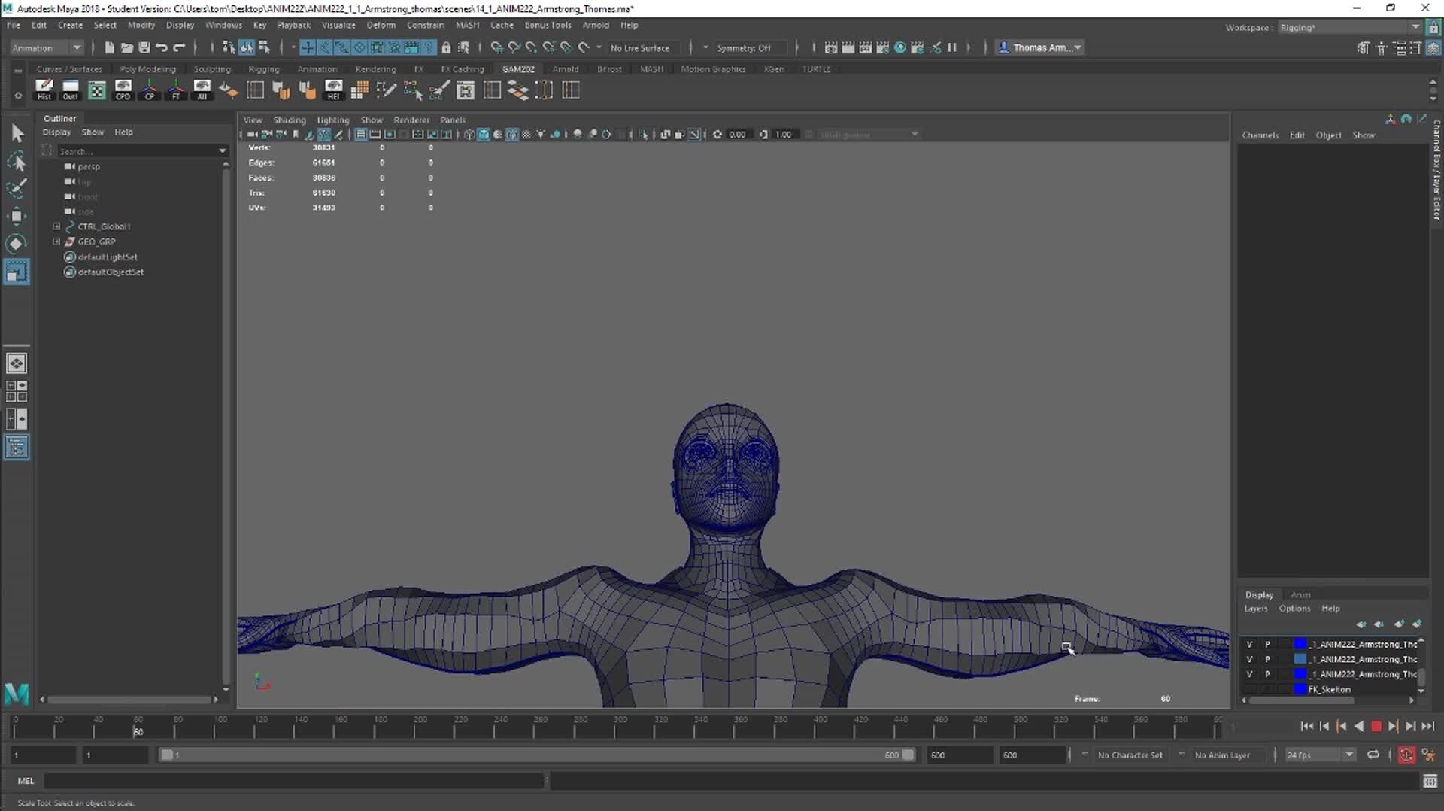This screenshot has width=1444, height=811.
Task: Click the 'HEI' icon on the GAM202 shelf
Action: pos(333,90)
